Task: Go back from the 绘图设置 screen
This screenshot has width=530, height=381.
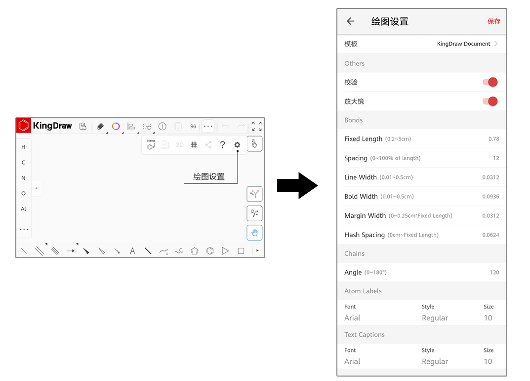Action: 351,21
